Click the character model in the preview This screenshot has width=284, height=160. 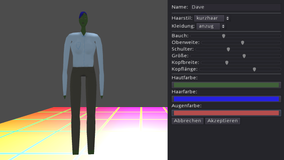pos(83,84)
